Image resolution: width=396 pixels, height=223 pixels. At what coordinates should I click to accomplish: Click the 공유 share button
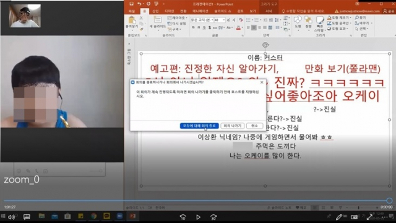coord(389,11)
